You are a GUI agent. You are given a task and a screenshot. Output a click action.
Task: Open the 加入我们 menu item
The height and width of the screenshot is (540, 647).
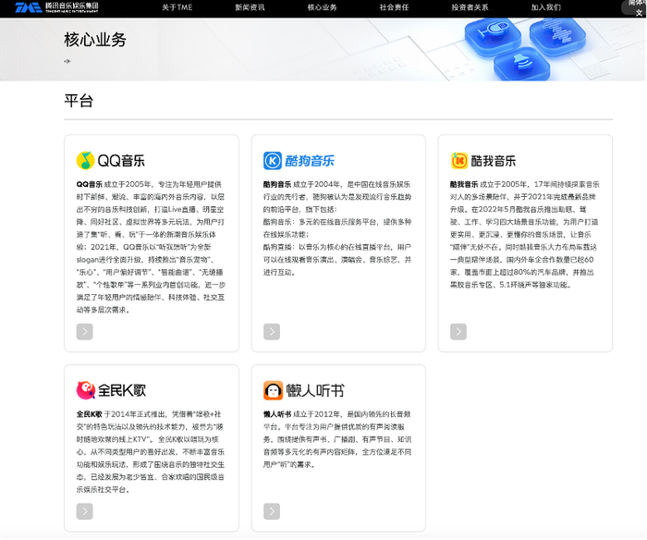545,7
